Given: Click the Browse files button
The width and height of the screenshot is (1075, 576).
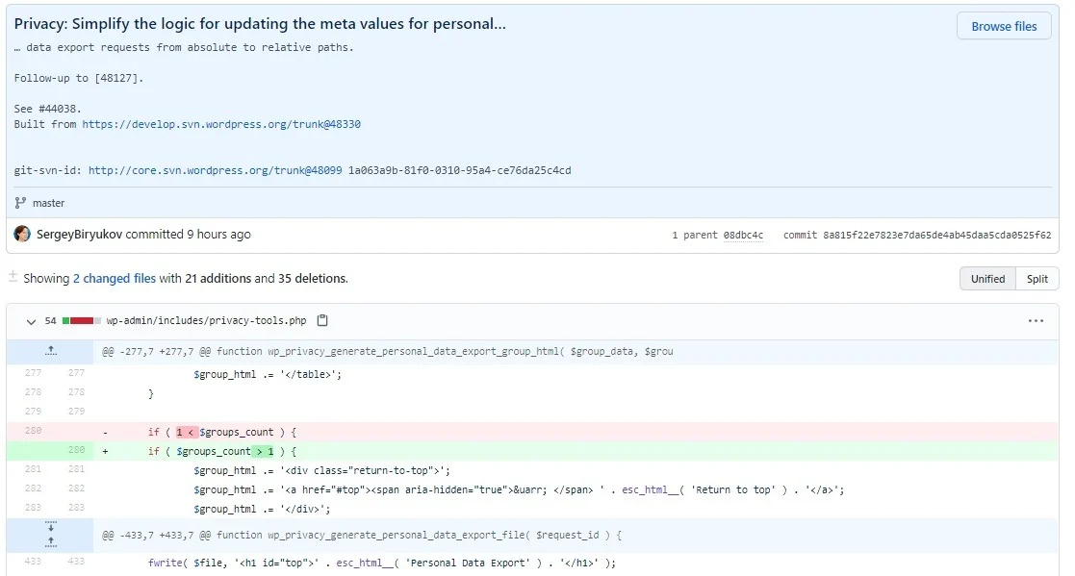Looking at the screenshot, I should tap(1004, 26).
